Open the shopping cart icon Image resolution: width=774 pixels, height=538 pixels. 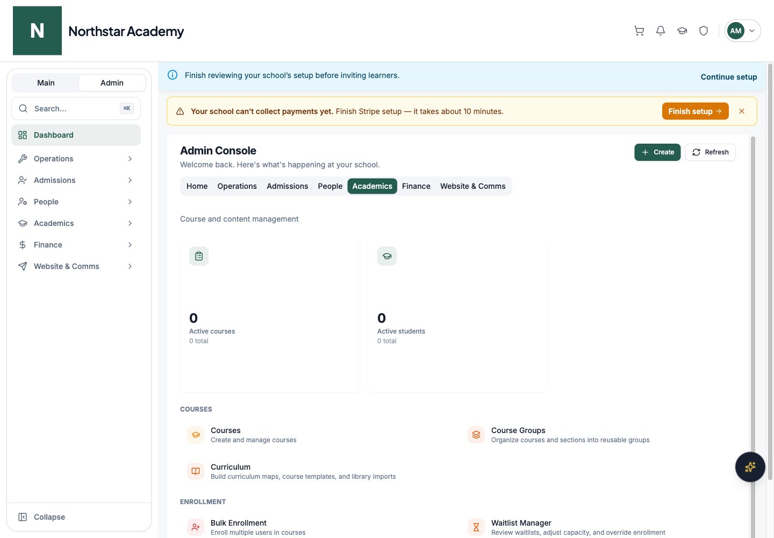pyautogui.click(x=639, y=31)
